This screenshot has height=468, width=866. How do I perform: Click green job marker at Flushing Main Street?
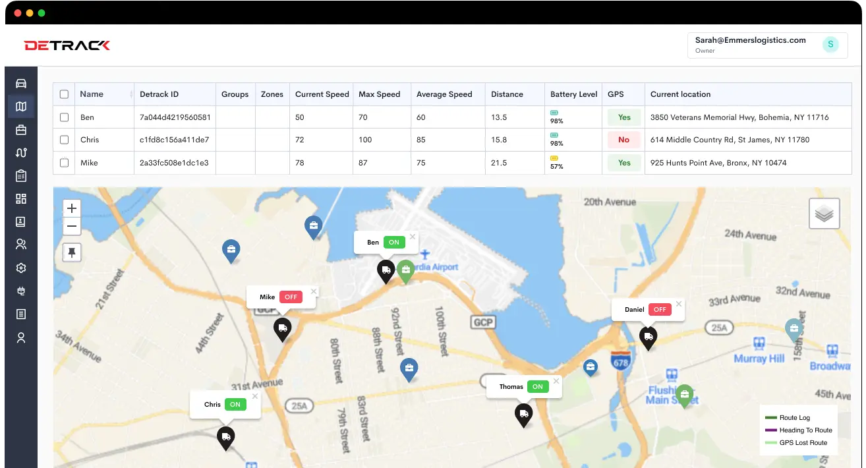685,396
